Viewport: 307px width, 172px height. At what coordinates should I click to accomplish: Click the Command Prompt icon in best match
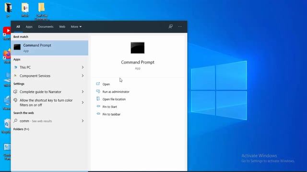click(x=17, y=47)
